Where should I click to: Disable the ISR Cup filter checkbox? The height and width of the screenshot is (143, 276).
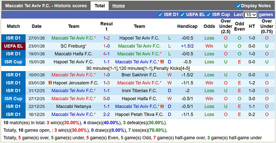point(209,14)
